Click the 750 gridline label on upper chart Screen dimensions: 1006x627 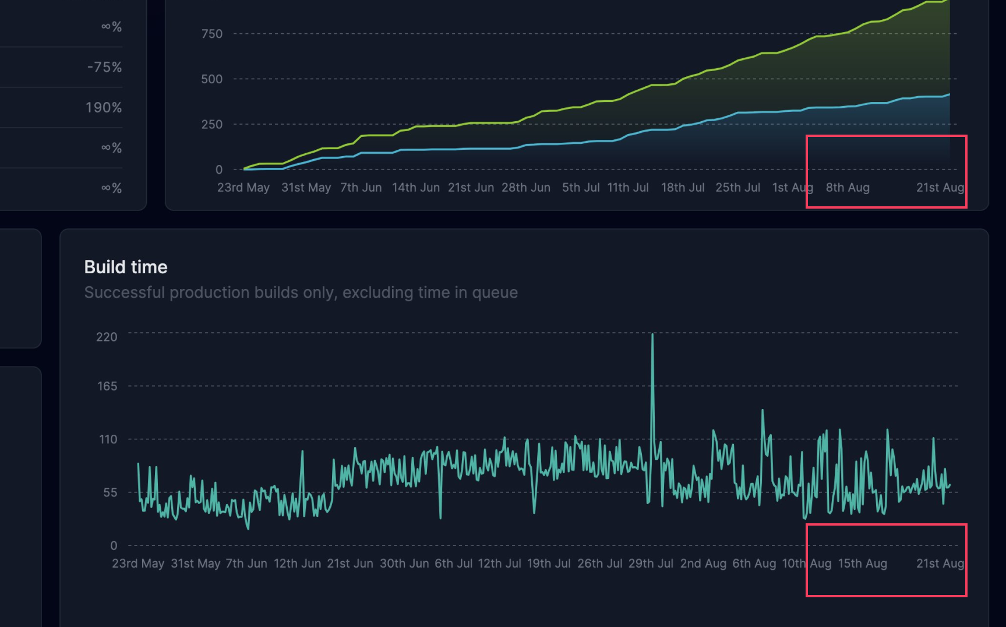(x=211, y=33)
